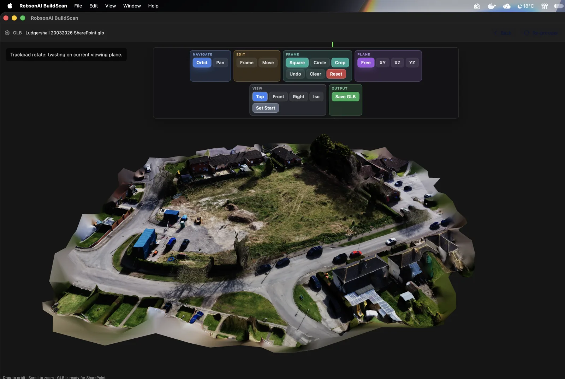The image size is (565, 379).
Task: Select Orbit navigation mode
Action: 202,63
